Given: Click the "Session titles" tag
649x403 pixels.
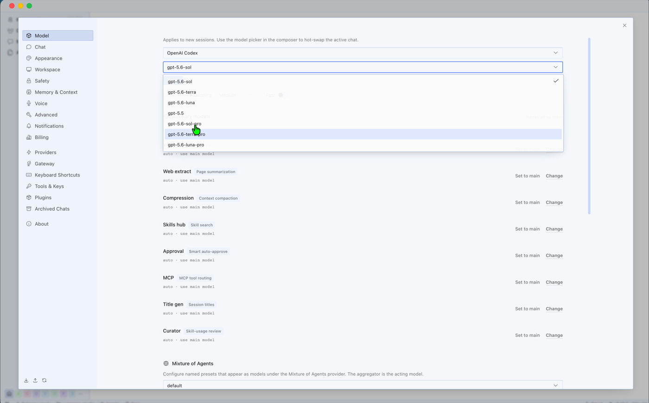Looking at the screenshot, I should click(201, 305).
